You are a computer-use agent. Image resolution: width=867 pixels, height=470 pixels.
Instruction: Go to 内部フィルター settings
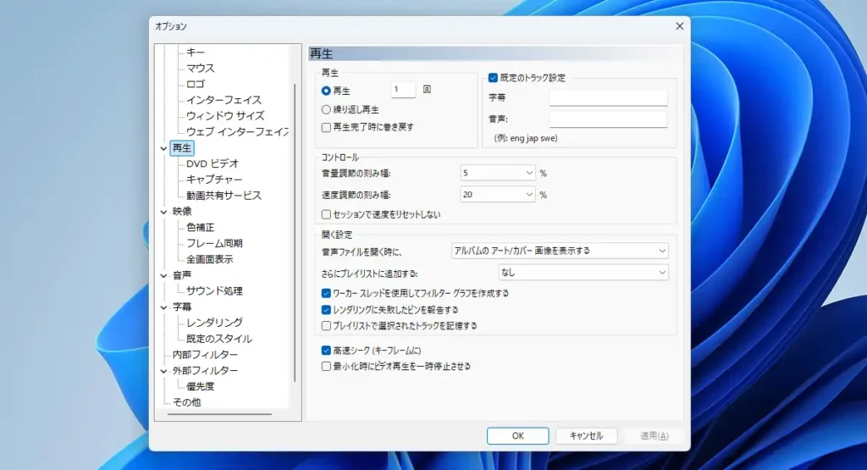click(x=205, y=355)
